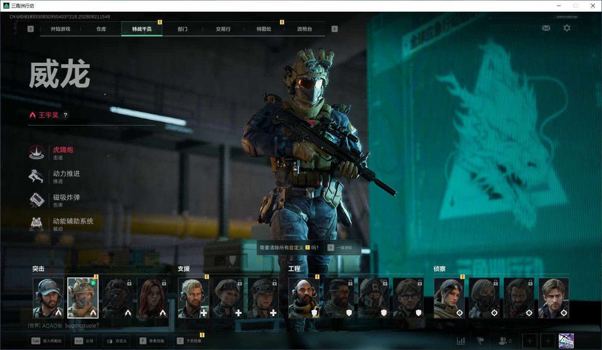
Task: Click the 进入特勤处 button
Action: 47,341
